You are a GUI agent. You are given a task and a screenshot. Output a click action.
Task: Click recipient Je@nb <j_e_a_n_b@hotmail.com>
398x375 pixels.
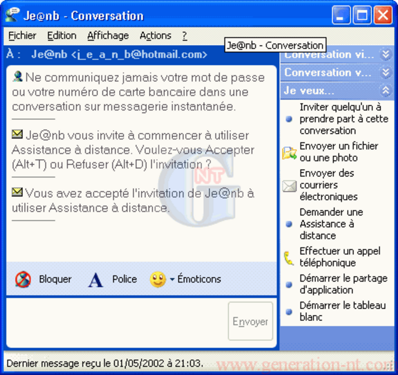point(119,54)
